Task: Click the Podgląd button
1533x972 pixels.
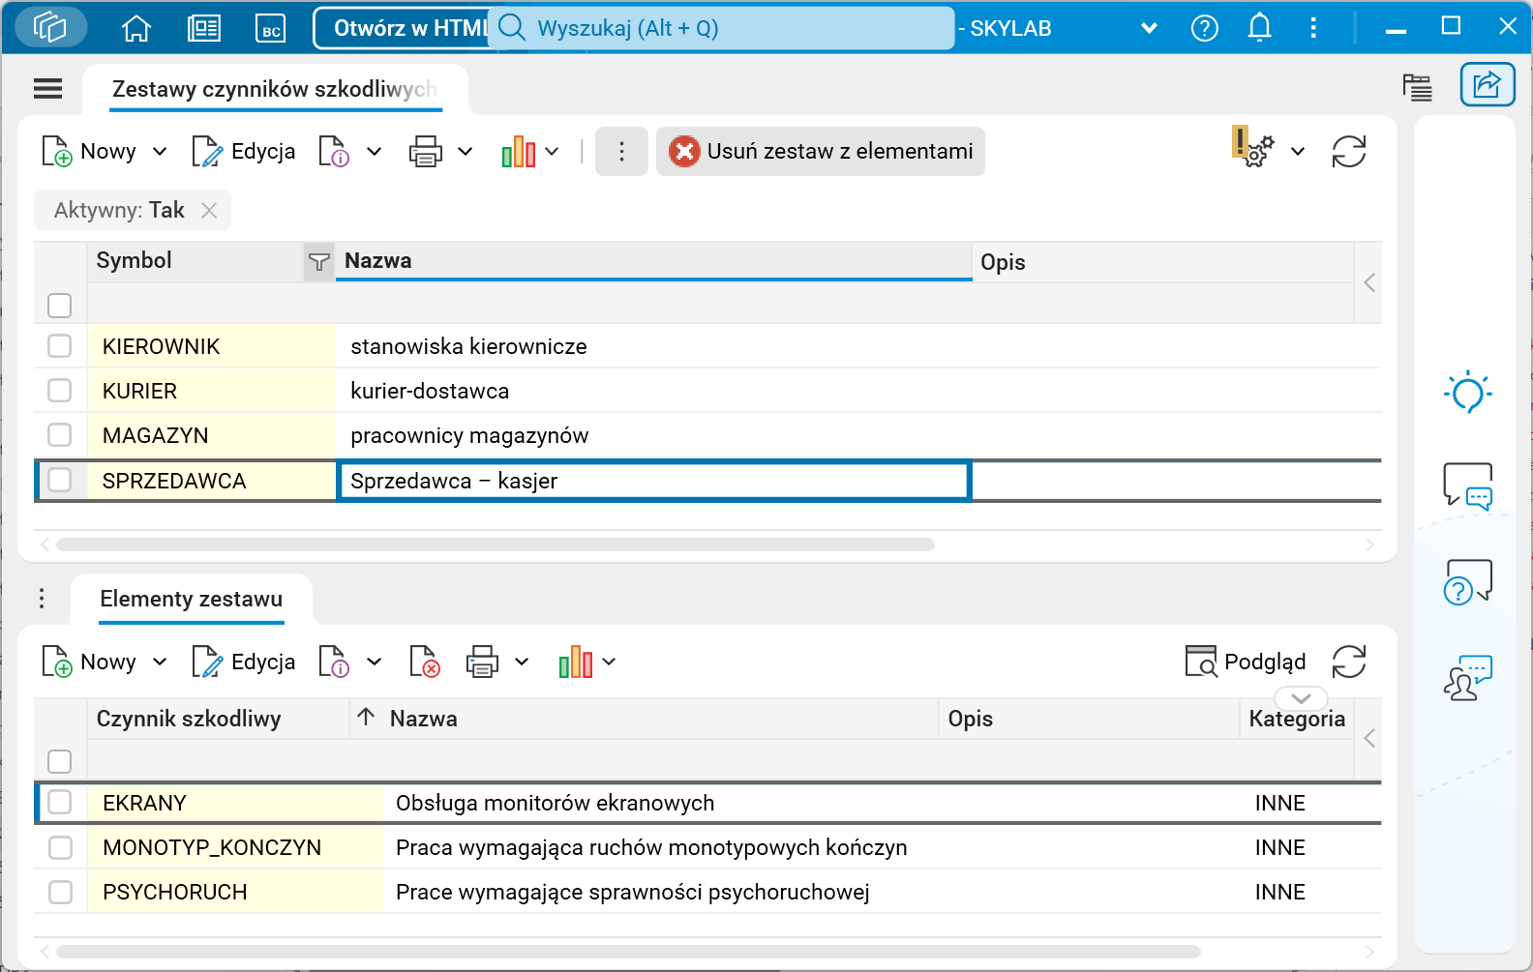Action: click(1246, 662)
